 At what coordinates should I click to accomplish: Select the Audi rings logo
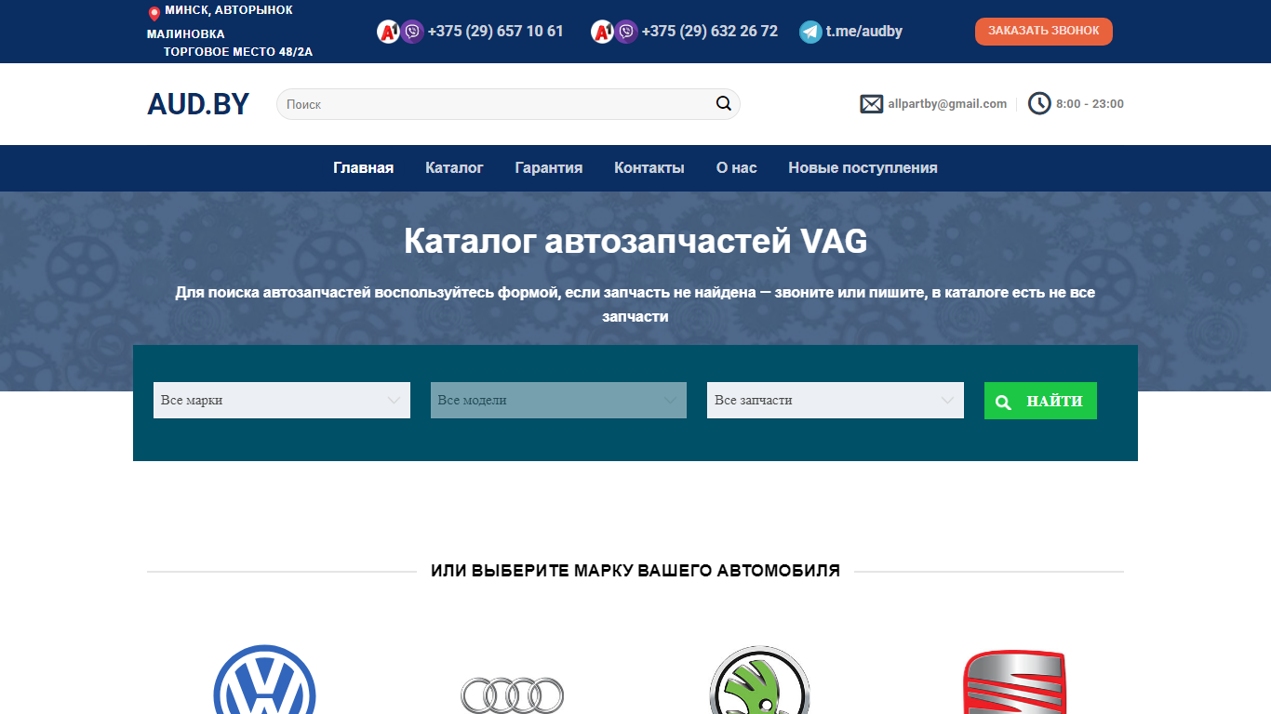[x=513, y=694]
